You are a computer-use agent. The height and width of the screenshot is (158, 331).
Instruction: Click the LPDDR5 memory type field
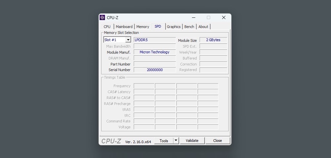tap(155, 40)
